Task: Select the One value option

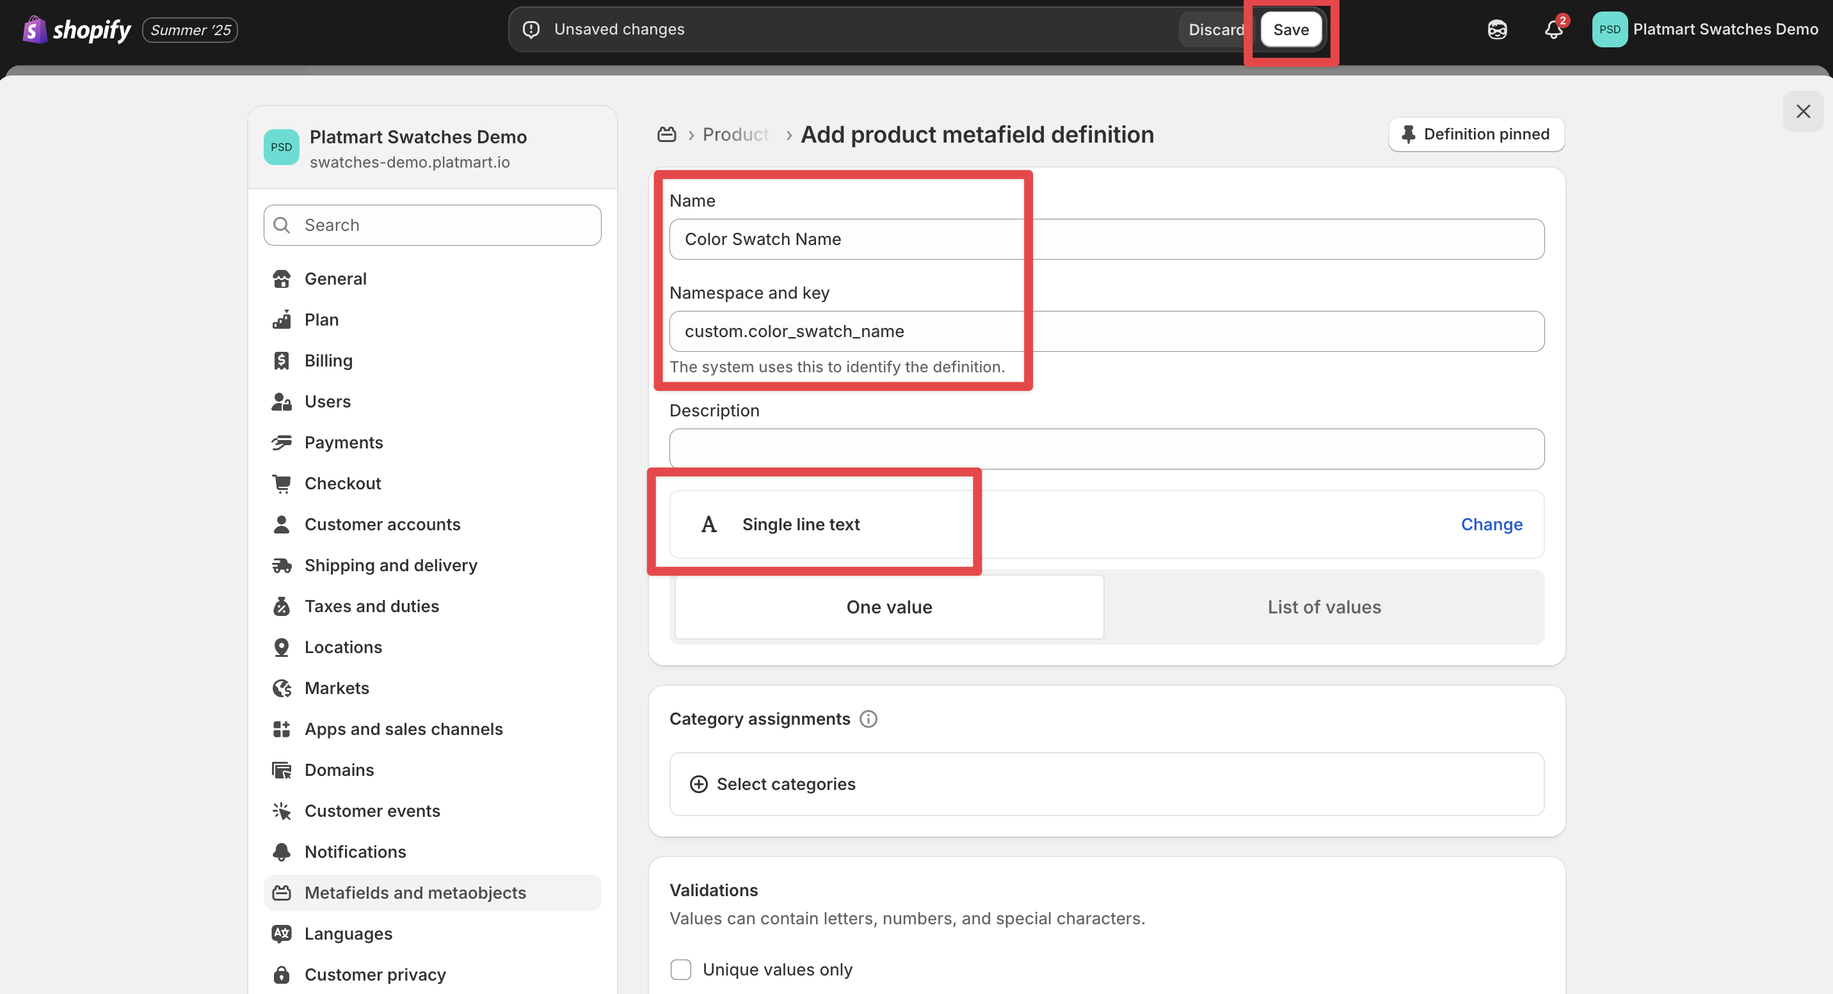Action: coord(889,607)
